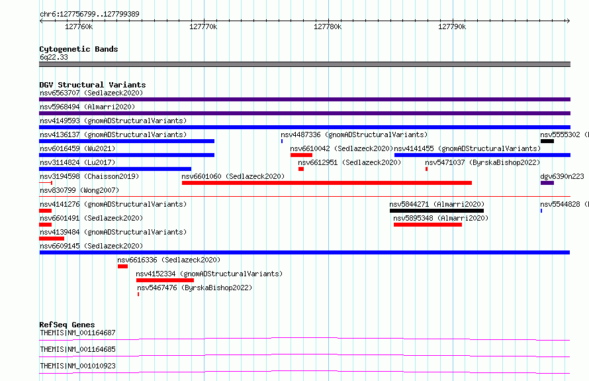Click the right arrow of the ruler
589x381 pixels.
click(568, 21)
